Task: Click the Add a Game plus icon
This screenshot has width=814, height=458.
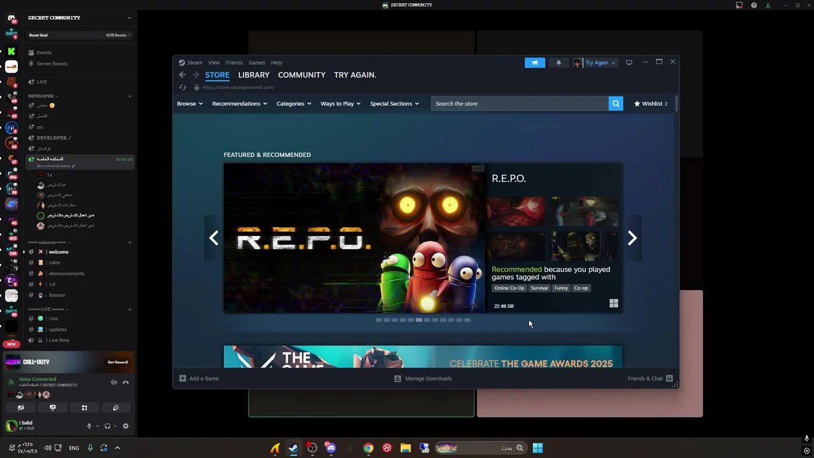Action: [183, 378]
